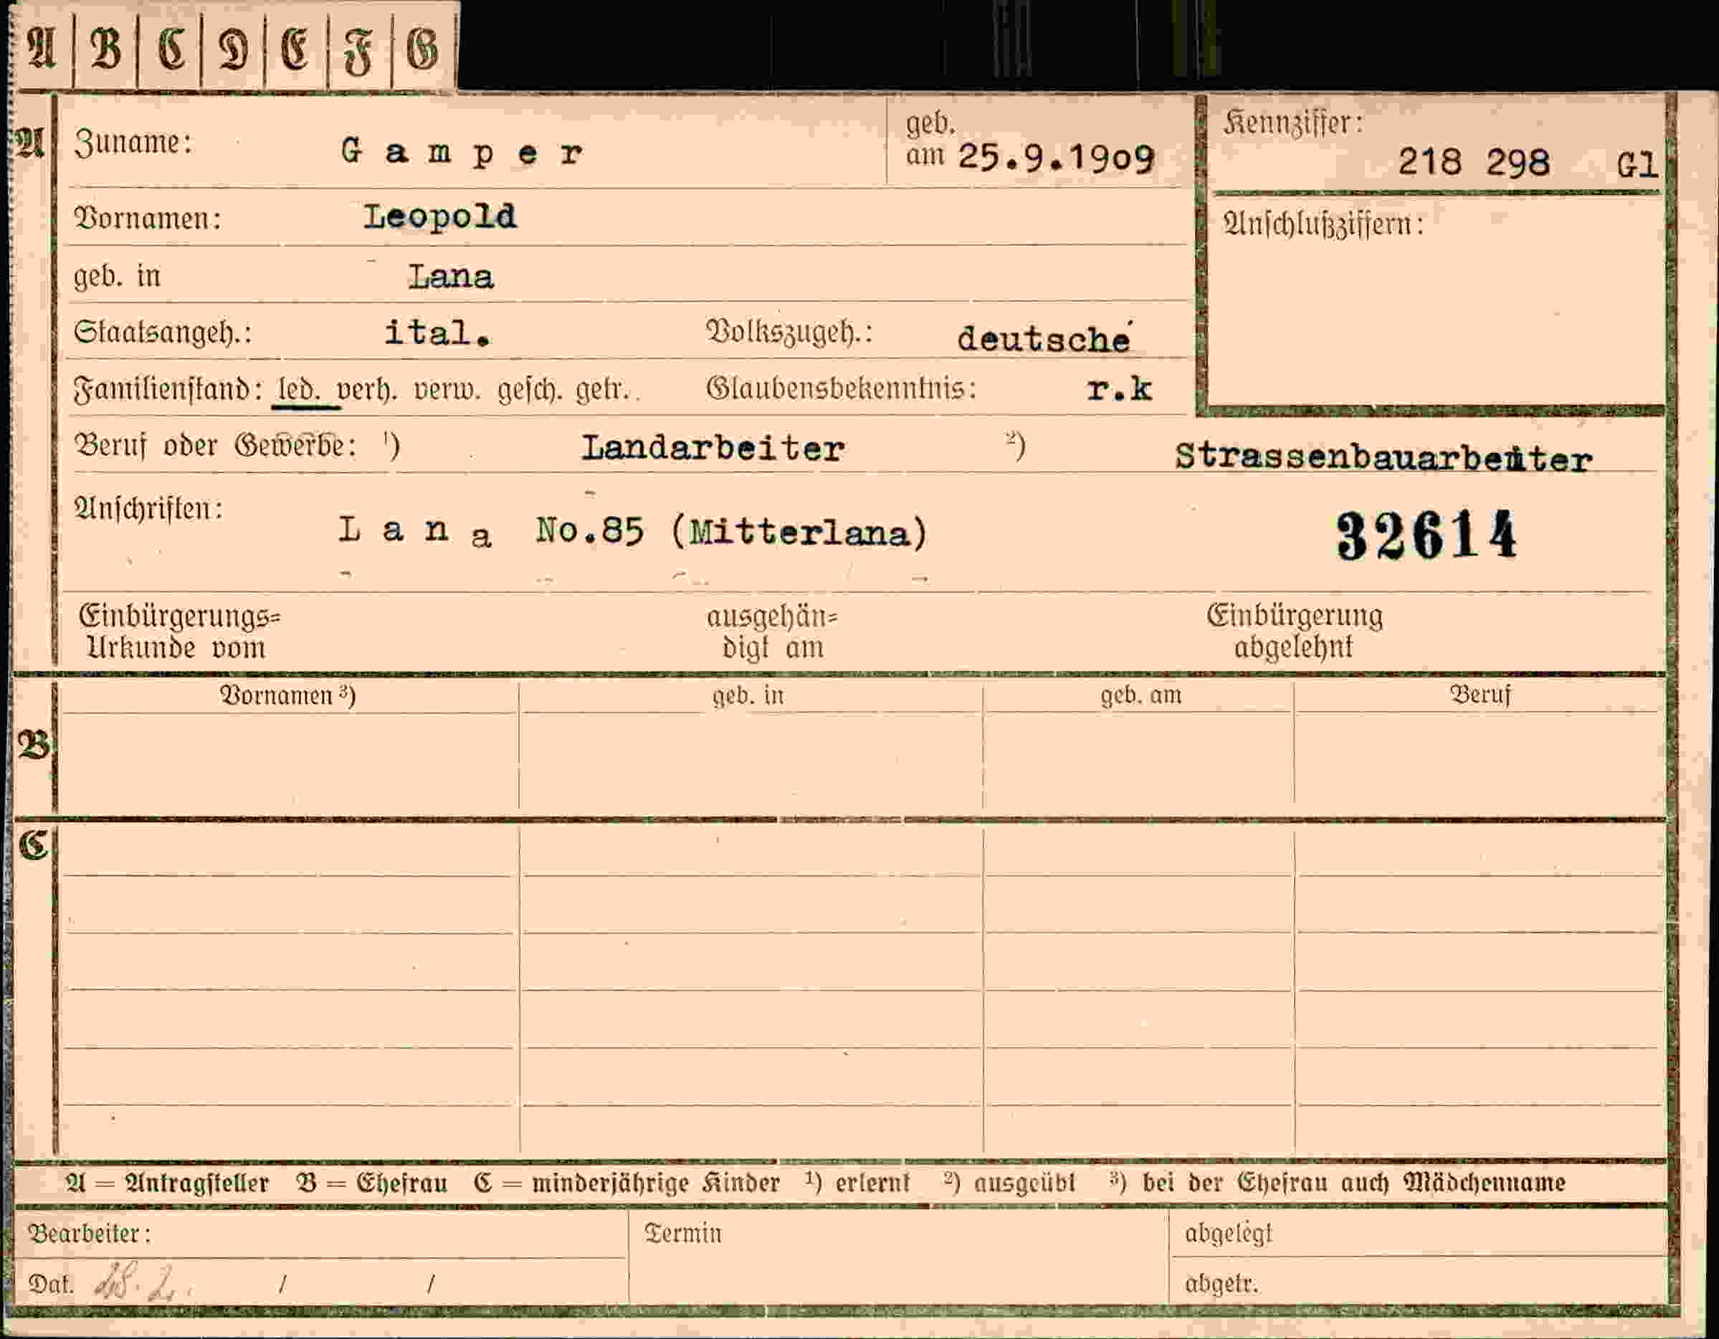The image size is (1719, 1339).
Task: Click the '¹) erlernt' footnote
Action: (x=858, y=1182)
